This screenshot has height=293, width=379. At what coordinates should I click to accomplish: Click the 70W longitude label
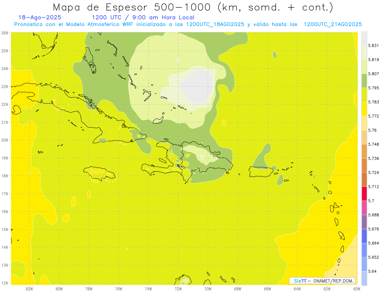[x=208, y=289]
